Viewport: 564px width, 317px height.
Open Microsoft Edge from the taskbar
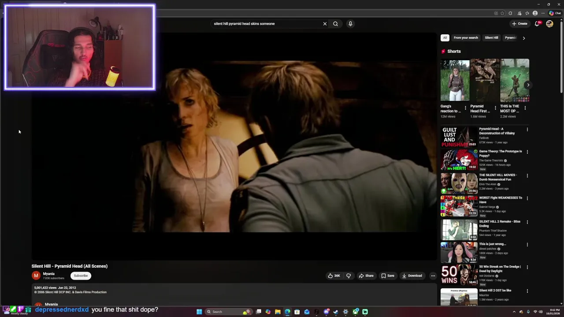tap(288, 312)
